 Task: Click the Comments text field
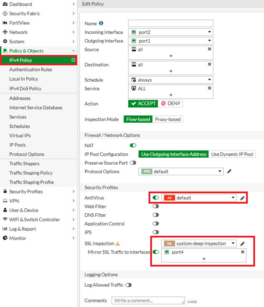[x=148, y=301]
